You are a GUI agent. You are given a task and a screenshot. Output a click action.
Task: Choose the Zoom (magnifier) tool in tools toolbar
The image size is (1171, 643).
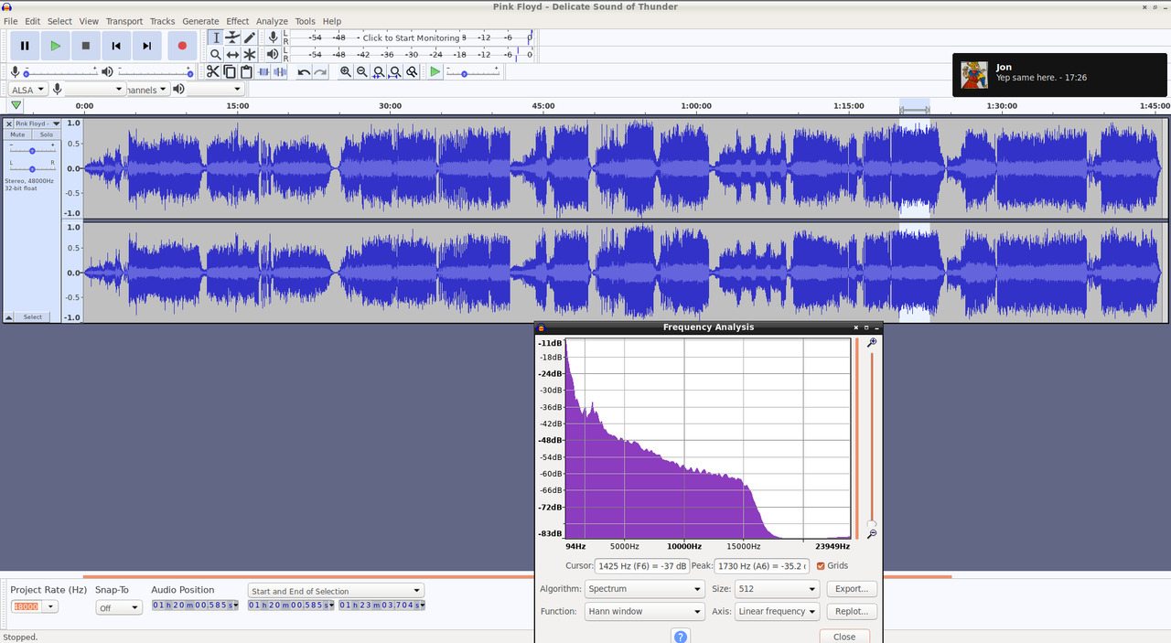(x=216, y=55)
